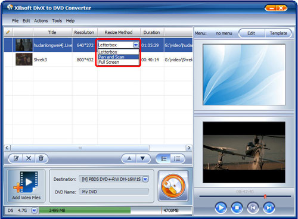
Task: Click the DVD Name input field
Action: pyautogui.click(x=114, y=192)
